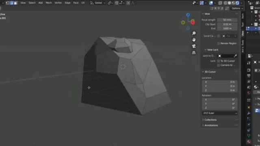
Task: Switch to vertex select mode
Action: tap(7, 3)
